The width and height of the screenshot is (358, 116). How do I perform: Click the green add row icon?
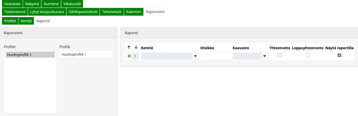[129, 56]
